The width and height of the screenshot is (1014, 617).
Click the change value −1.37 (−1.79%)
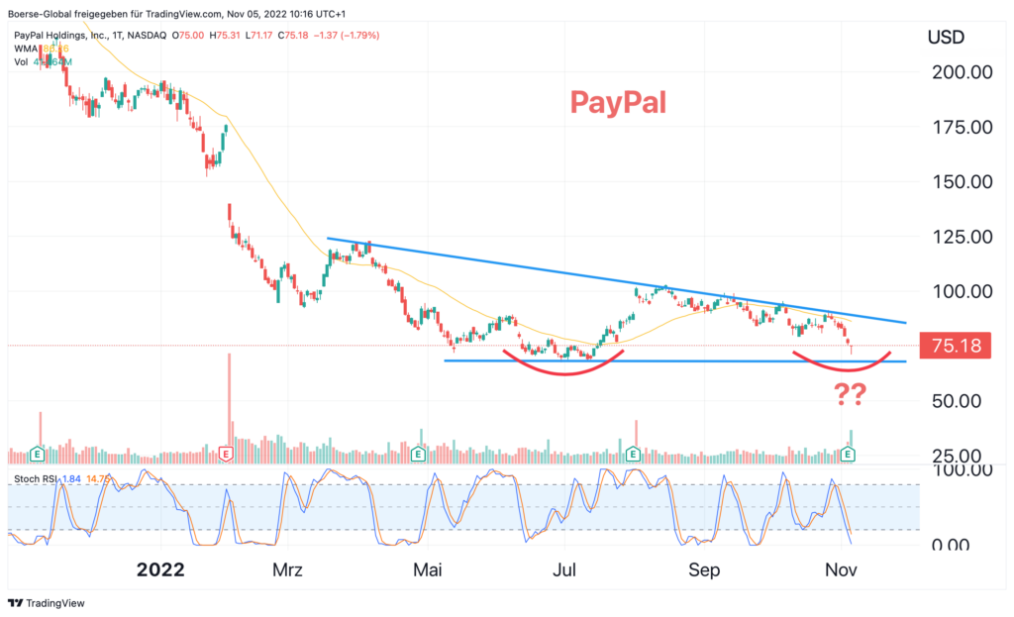tap(346, 36)
